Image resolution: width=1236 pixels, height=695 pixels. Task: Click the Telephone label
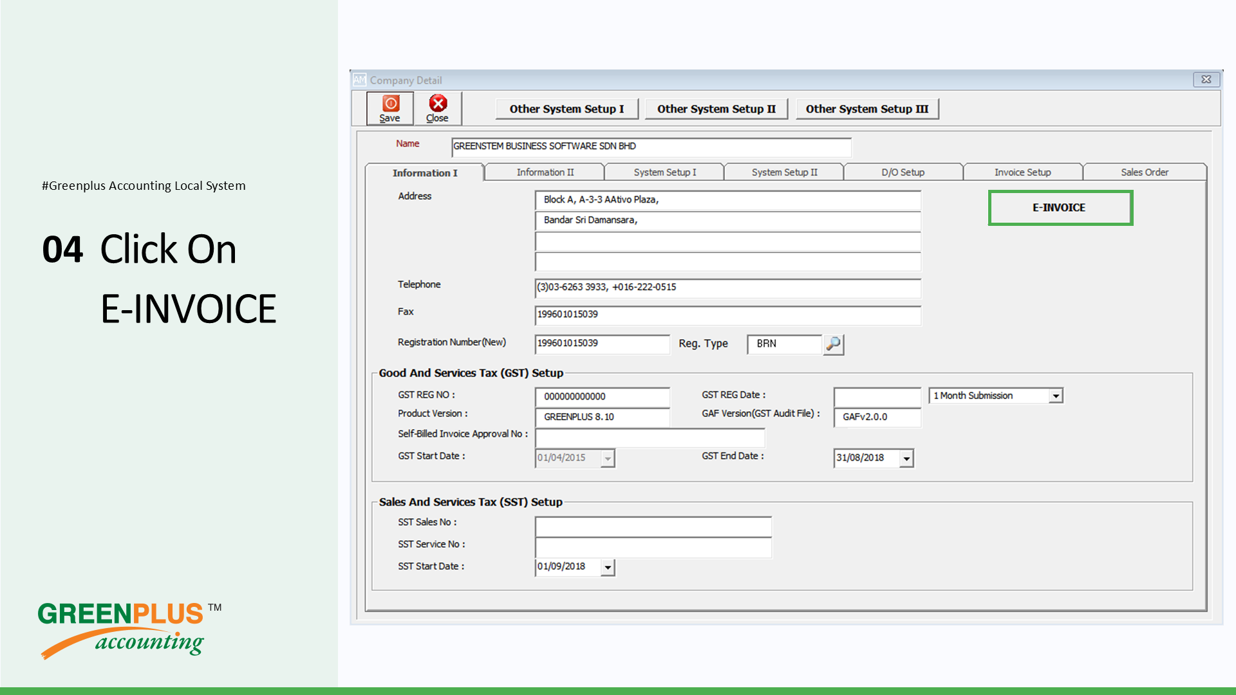[419, 284]
